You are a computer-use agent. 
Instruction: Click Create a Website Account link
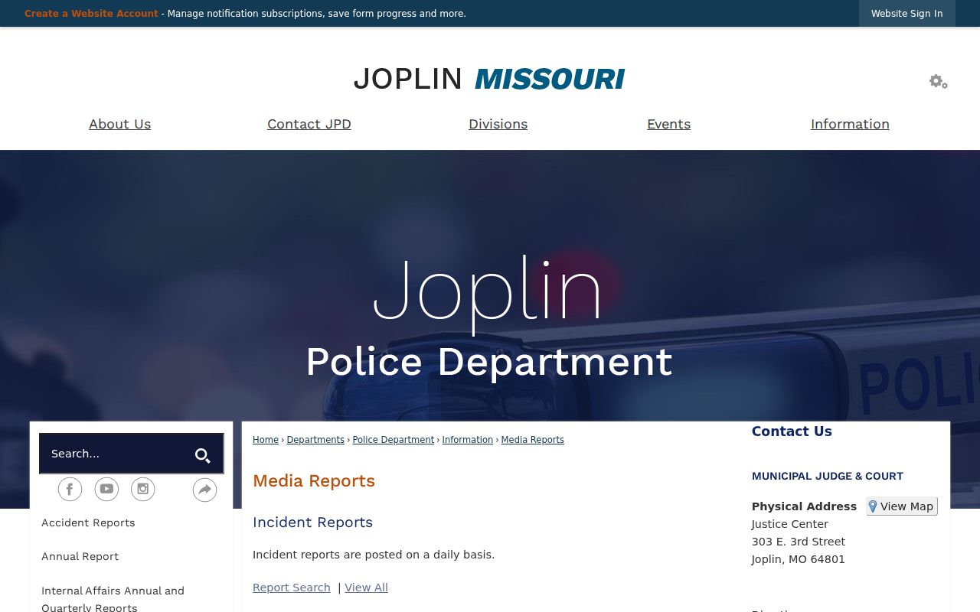[91, 14]
